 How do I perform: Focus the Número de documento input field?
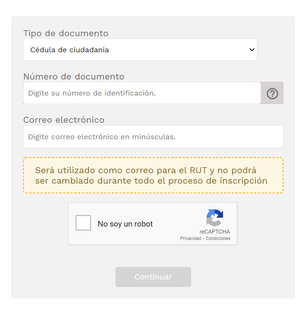point(142,93)
